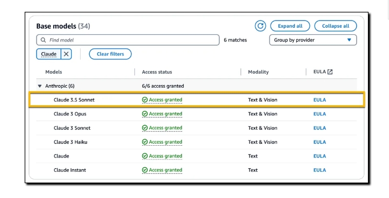Click the check icon in the Claude 3 Opus row
This screenshot has height=198, width=389.
click(x=145, y=114)
